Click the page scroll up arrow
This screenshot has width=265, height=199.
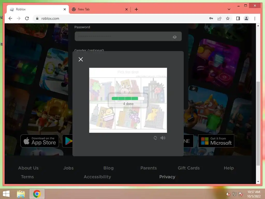pyautogui.click(x=258, y=26)
